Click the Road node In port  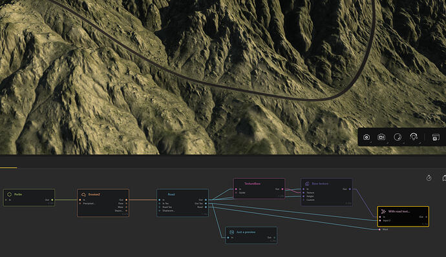pyautogui.click(x=160, y=200)
